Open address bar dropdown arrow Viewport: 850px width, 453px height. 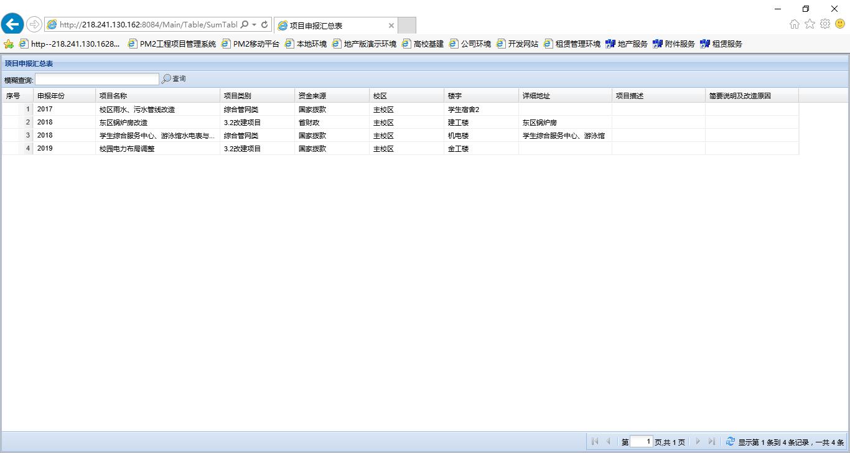click(x=255, y=24)
